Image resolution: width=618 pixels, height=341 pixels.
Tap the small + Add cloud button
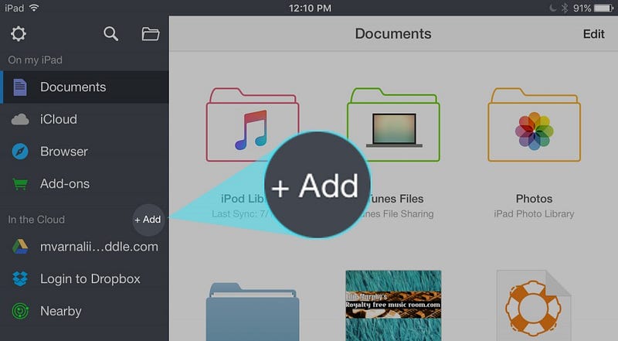point(148,220)
